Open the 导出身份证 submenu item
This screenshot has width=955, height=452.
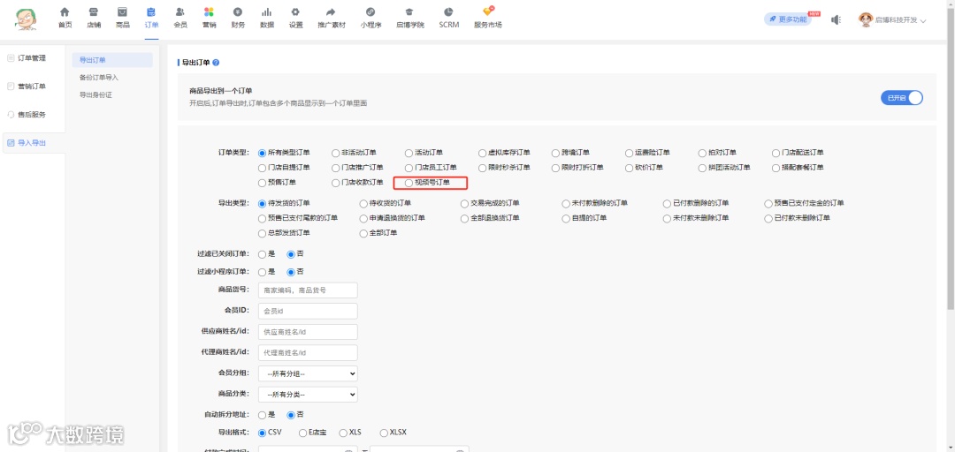(95, 94)
